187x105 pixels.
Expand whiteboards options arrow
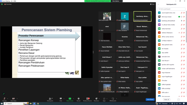[116, 99]
